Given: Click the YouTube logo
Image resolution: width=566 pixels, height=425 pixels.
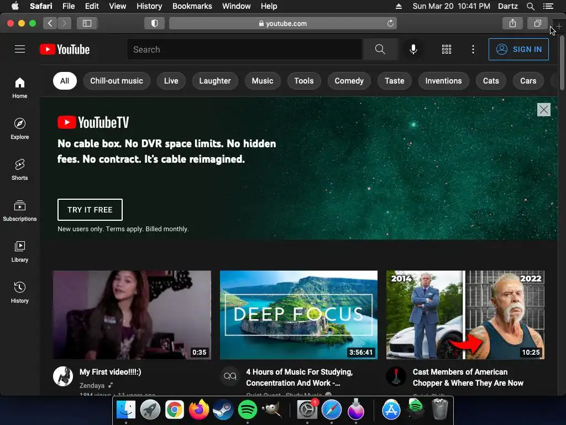Looking at the screenshot, I should pyautogui.click(x=65, y=49).
